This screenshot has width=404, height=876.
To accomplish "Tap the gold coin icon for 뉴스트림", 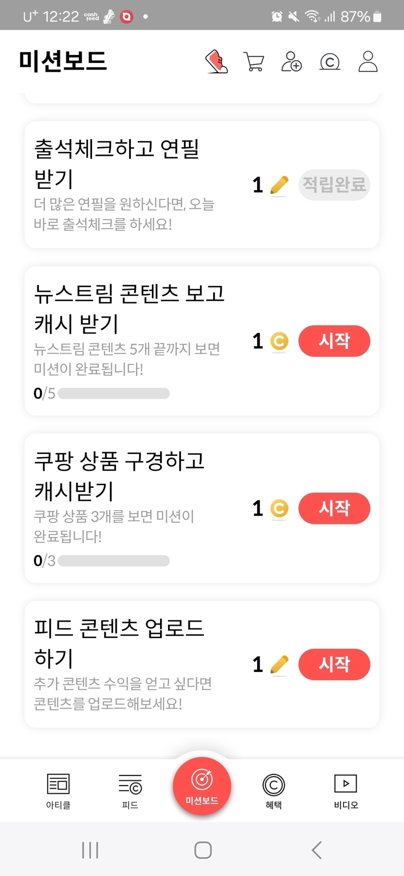I will pyautogui.click(x=279, y=341).
